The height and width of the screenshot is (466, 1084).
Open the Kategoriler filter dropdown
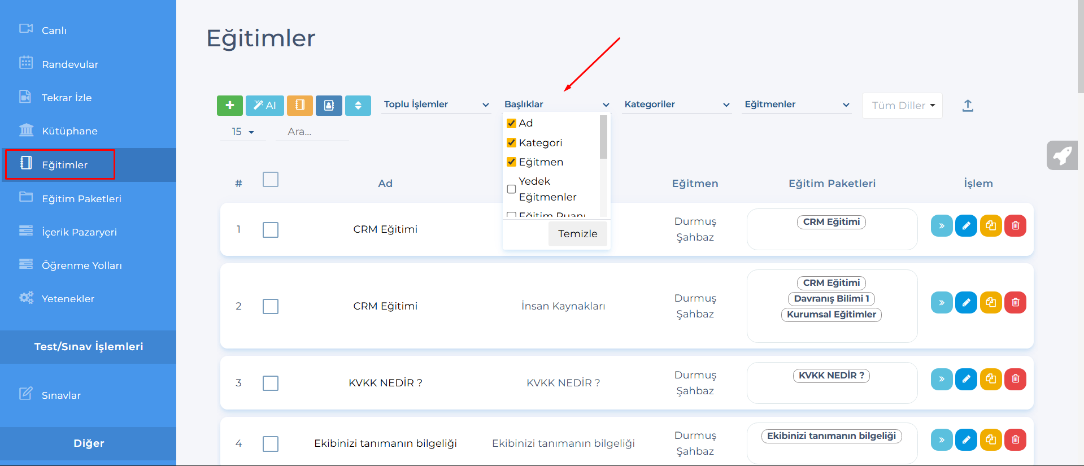click(x=676, y=104)
